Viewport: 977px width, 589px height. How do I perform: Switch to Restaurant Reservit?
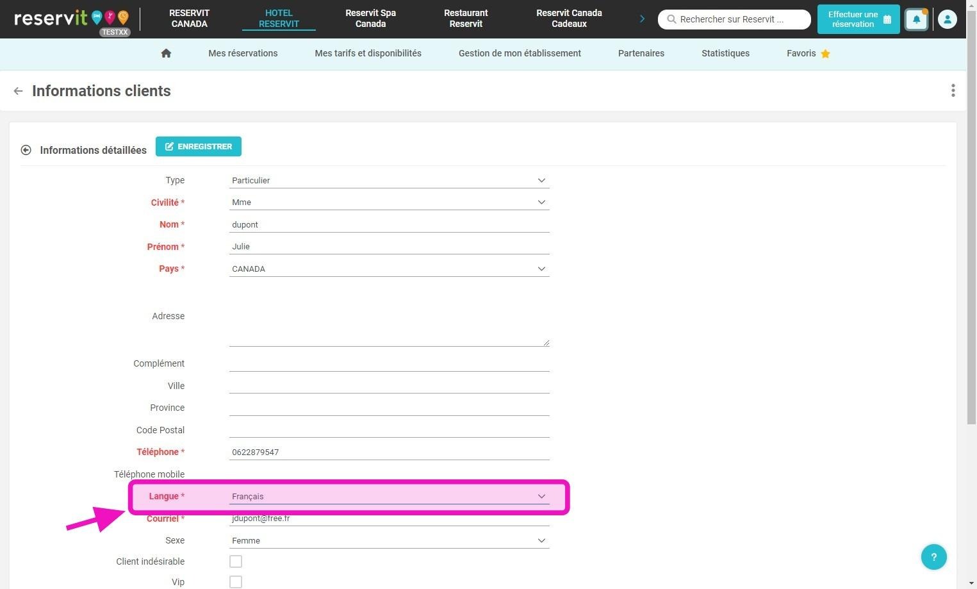coord(466,19)
